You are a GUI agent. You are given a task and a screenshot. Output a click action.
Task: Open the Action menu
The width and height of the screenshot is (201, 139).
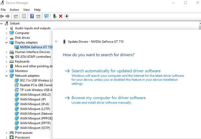click(14, 10)
